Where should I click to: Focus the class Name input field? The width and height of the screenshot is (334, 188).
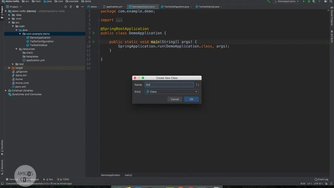pyautogui.click(x=169, y=85)
